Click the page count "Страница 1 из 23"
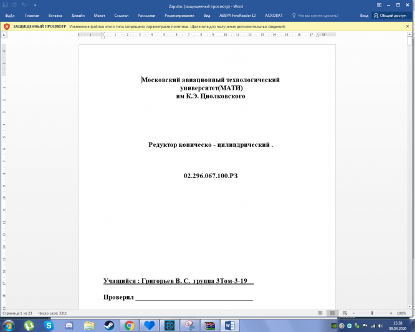415x332 pixels. 17,313
